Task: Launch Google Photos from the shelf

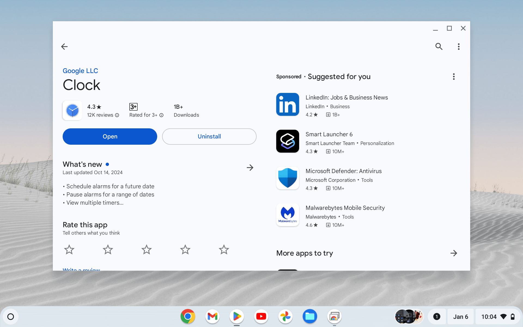Action: [285, 316]
